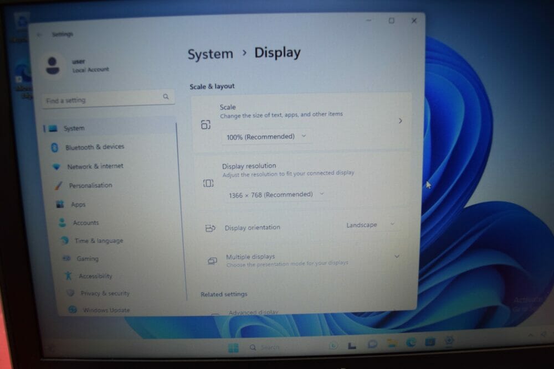Click the Accounts person icon in sidebar
The height and width of the screenshot is (369, 554).
point(62,222)
